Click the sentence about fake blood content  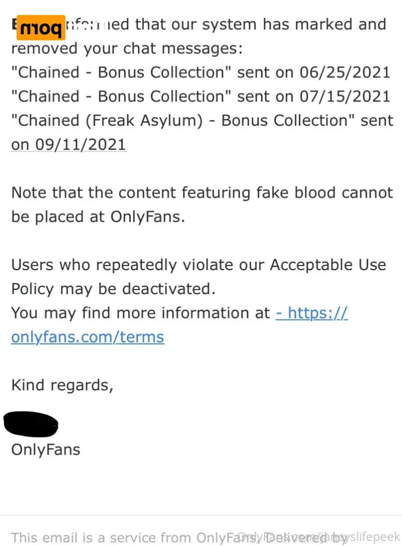[x=202, y=205]
